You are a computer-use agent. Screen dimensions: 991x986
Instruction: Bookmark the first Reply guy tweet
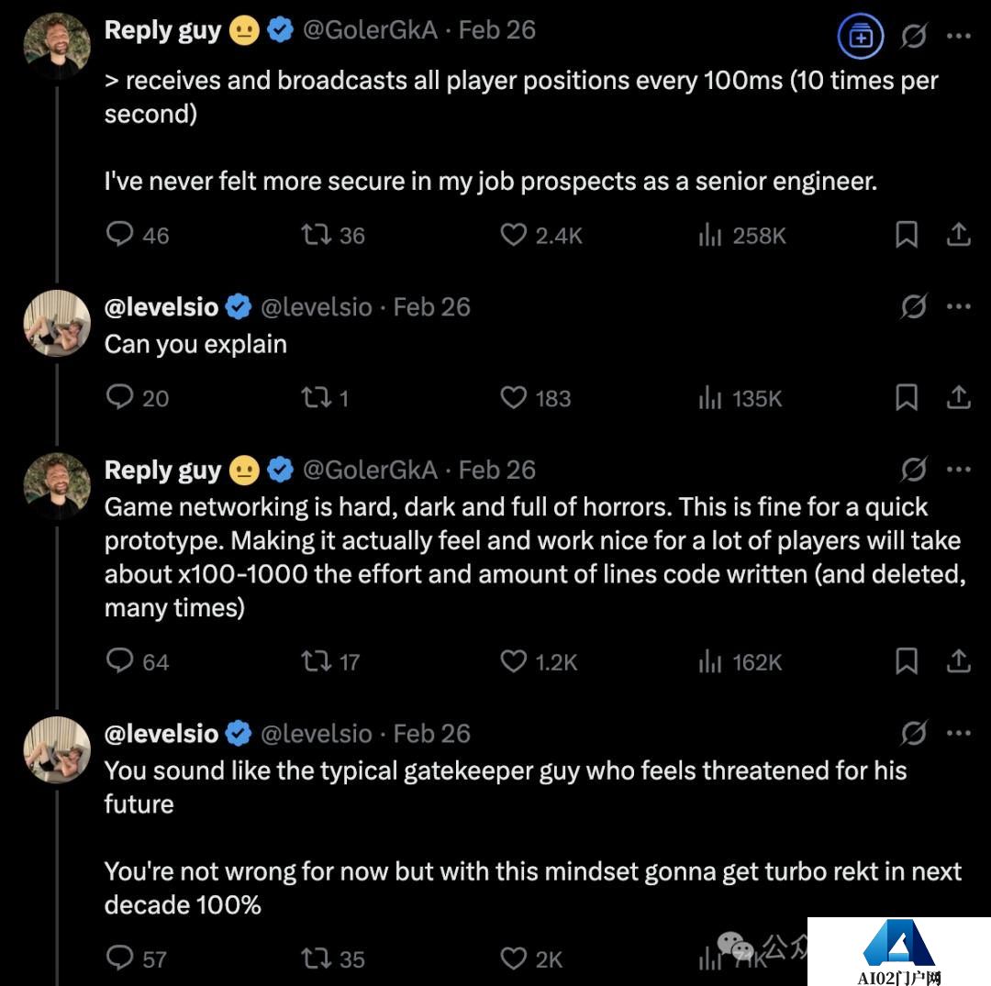pos(907,236)
